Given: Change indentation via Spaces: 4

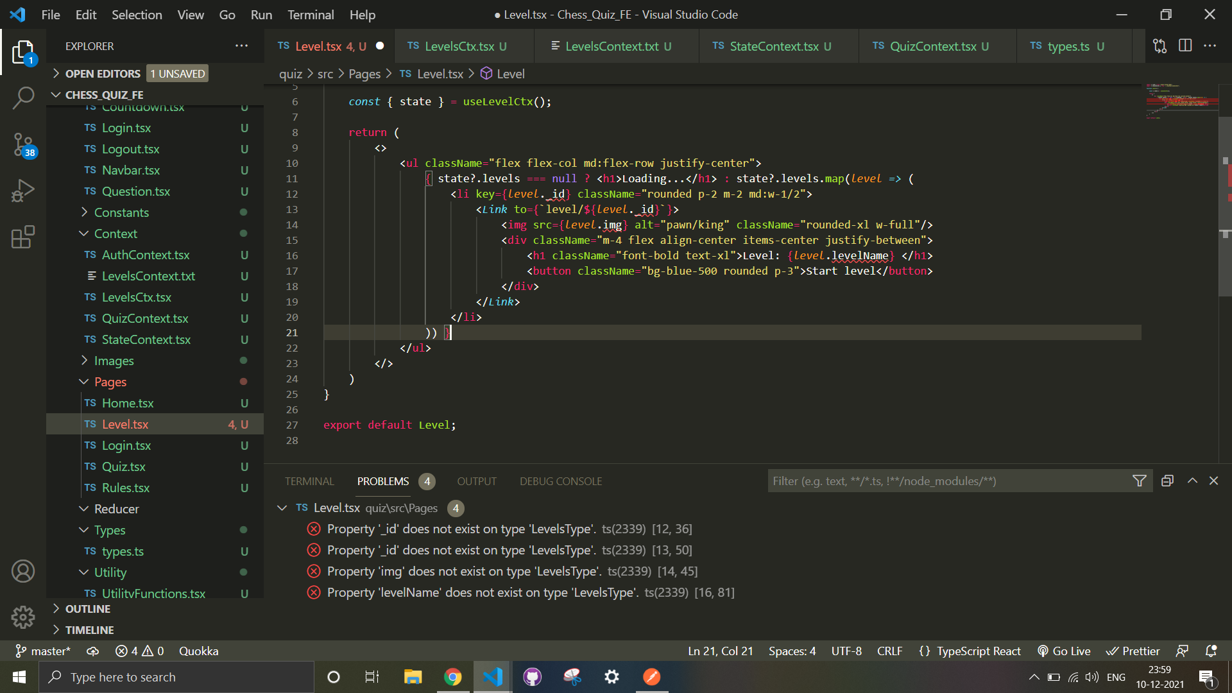Looking at the screenshot, I should point(792,651).
